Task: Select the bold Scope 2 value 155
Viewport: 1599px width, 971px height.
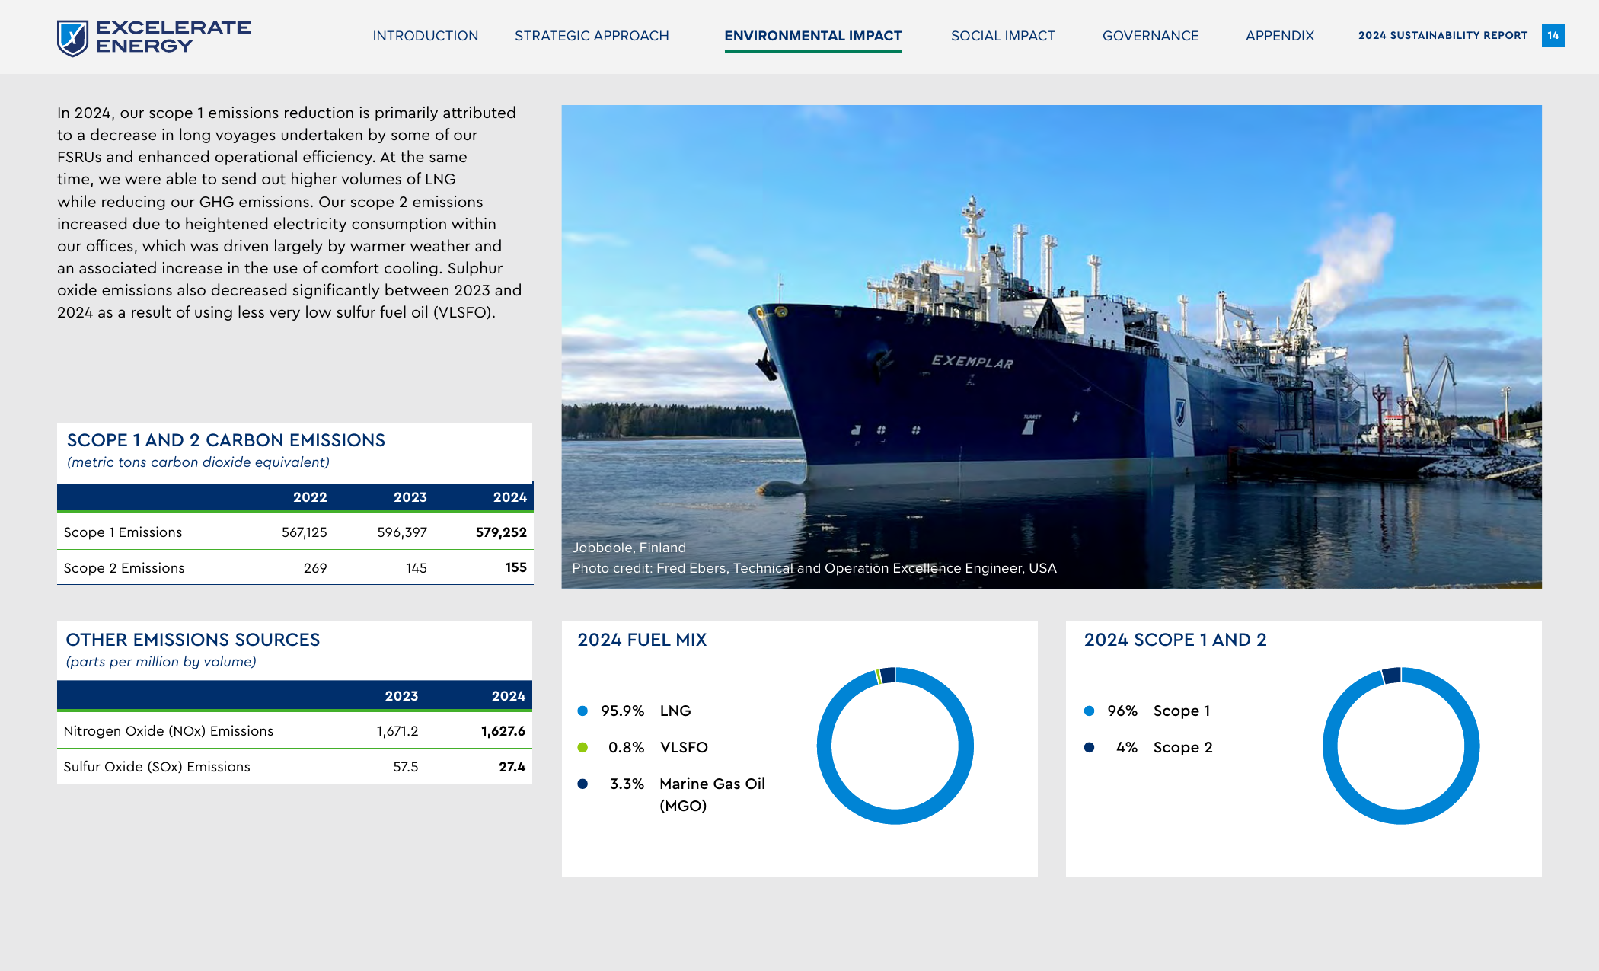Action: coord(516,567)
